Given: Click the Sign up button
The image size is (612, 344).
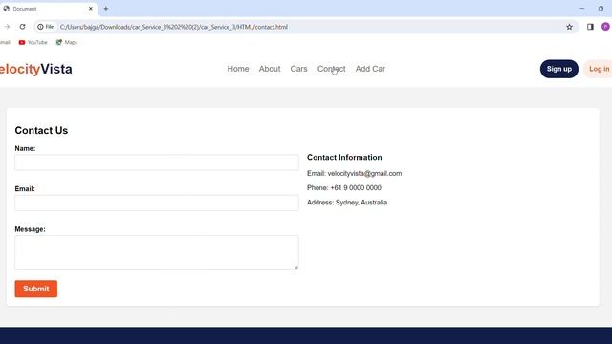Looking at the screenshot, I should 558,69.
